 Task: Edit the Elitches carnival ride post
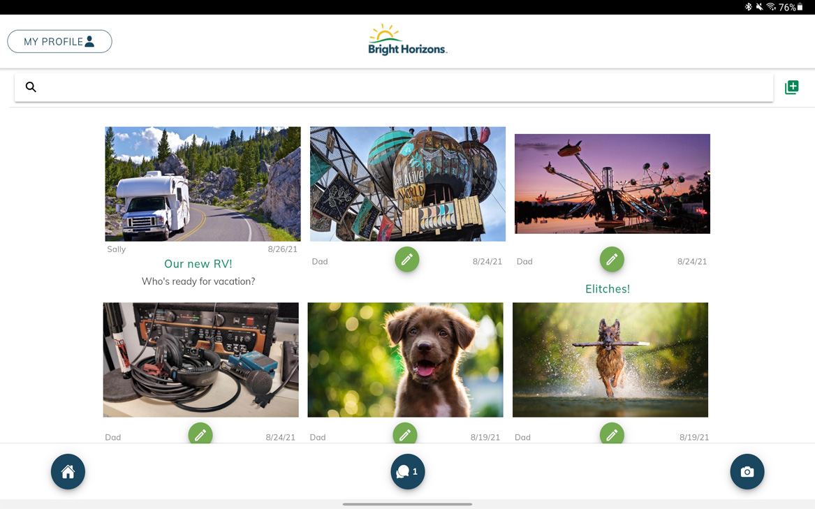click(x=612, y=260)
